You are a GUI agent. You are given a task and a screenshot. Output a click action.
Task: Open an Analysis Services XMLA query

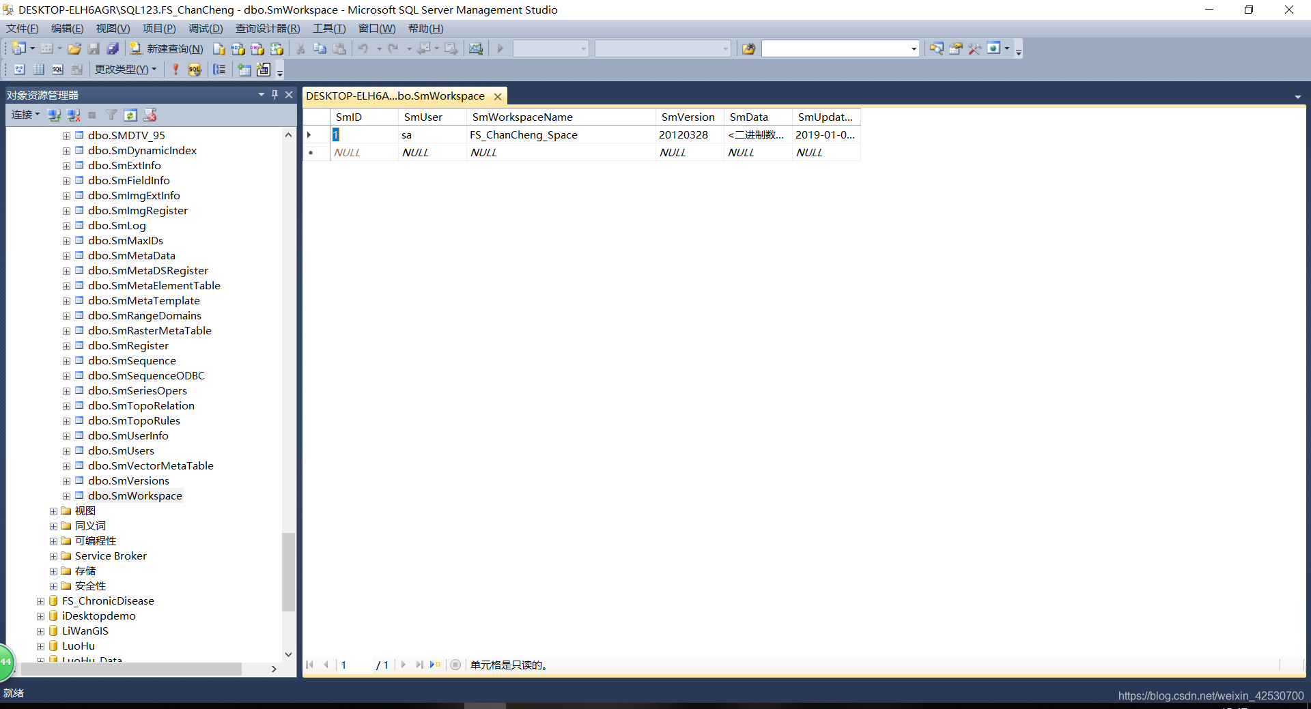point(277,48)
